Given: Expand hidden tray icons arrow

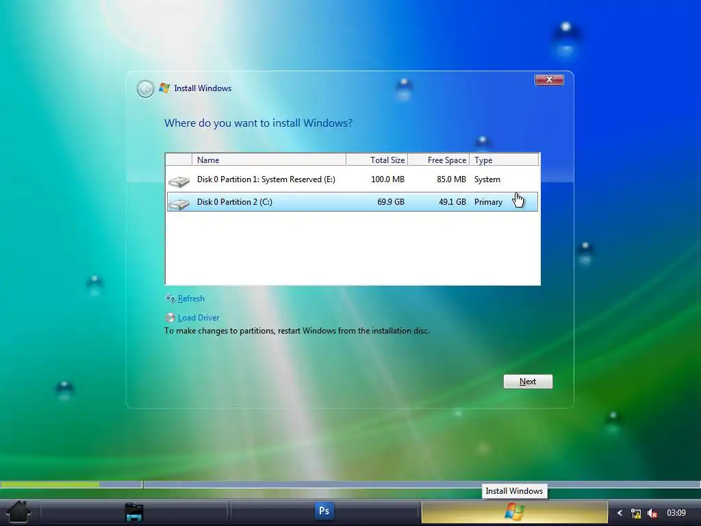Looking at the screenshot, I should pyautogui.click(x=620, y=513).
